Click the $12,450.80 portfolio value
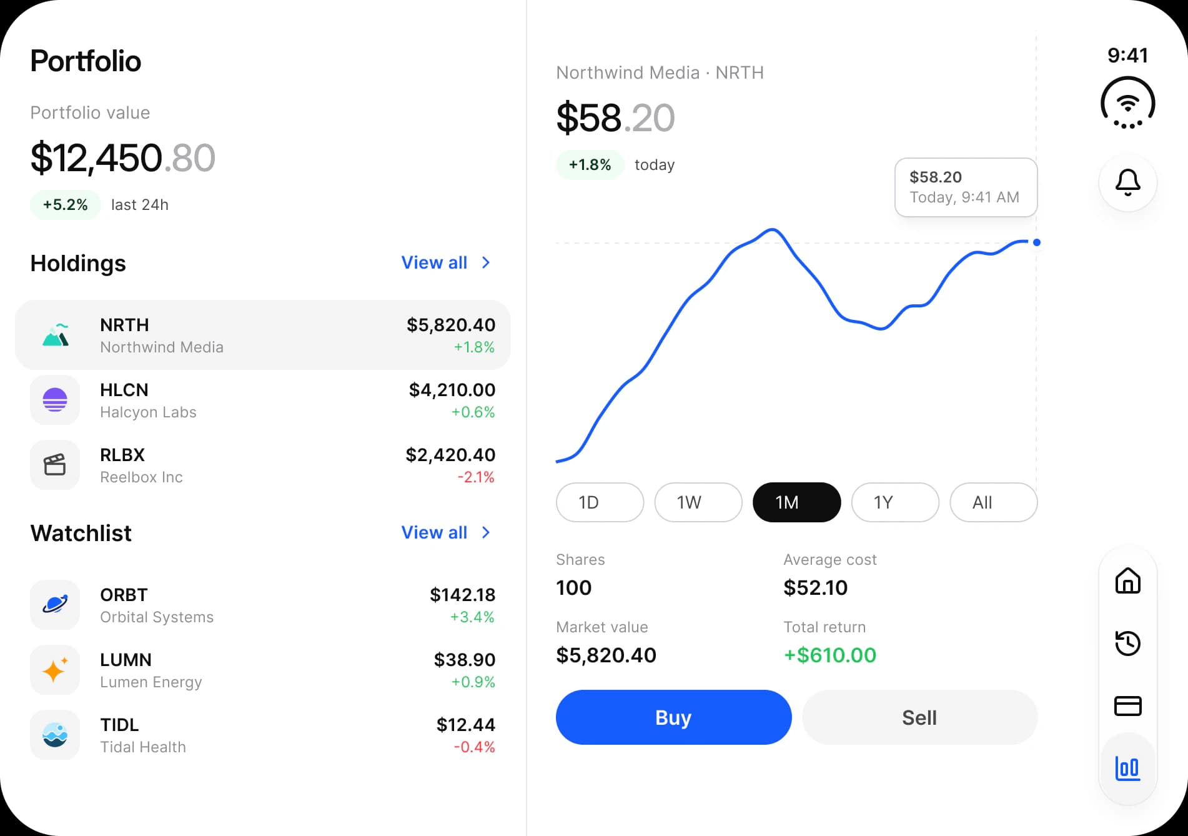This screenshot has width=1188, height=836. coord(123,157)
